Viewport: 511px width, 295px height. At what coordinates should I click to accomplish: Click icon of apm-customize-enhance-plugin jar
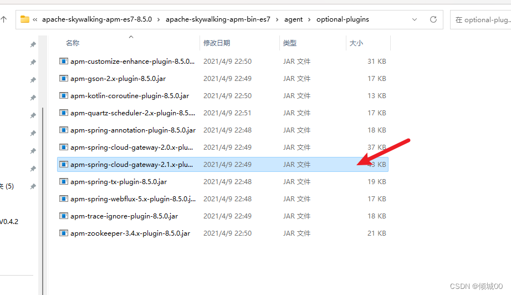tap(64, 61)
